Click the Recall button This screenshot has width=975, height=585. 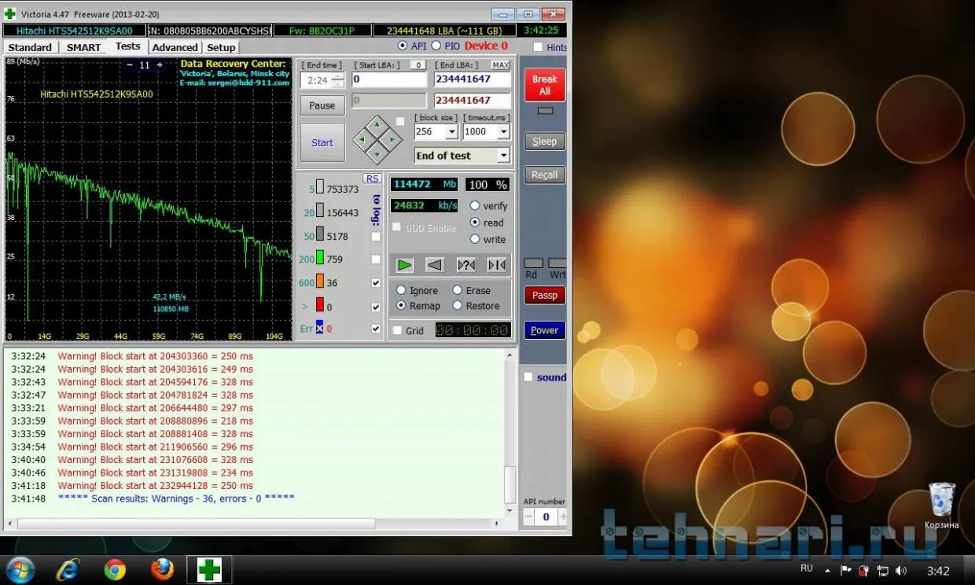coord(544,175)
